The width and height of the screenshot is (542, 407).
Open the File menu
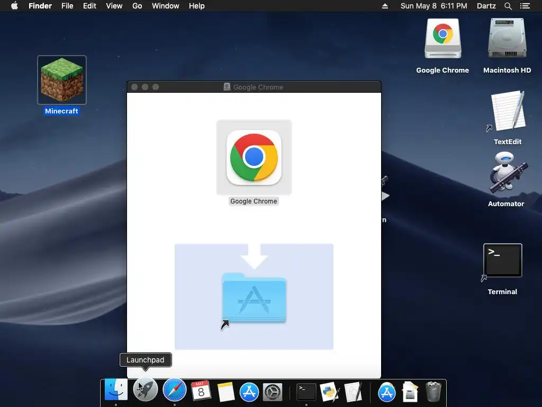67,6
